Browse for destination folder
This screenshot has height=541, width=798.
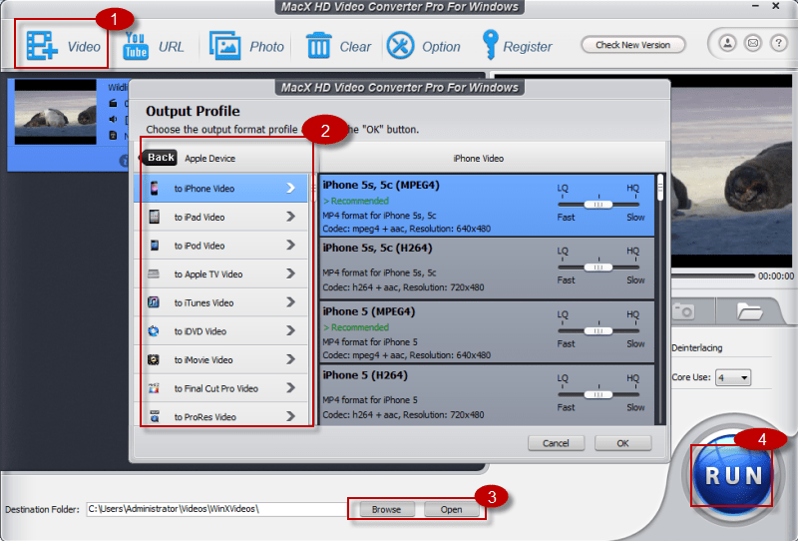tap(386, 509)
